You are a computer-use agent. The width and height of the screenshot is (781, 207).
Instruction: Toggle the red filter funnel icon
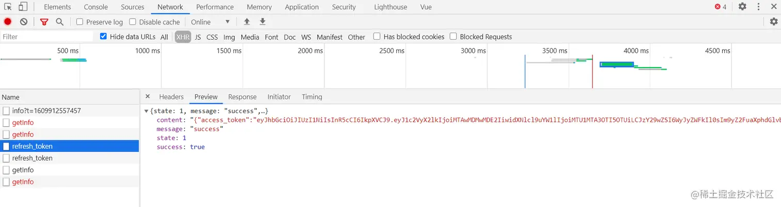click(x=44, y=22)
